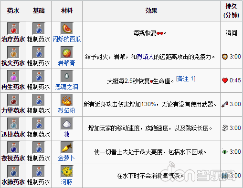Click the eye night-vision icon beside 3:00

pyautogui.click(x=225, y=152)
